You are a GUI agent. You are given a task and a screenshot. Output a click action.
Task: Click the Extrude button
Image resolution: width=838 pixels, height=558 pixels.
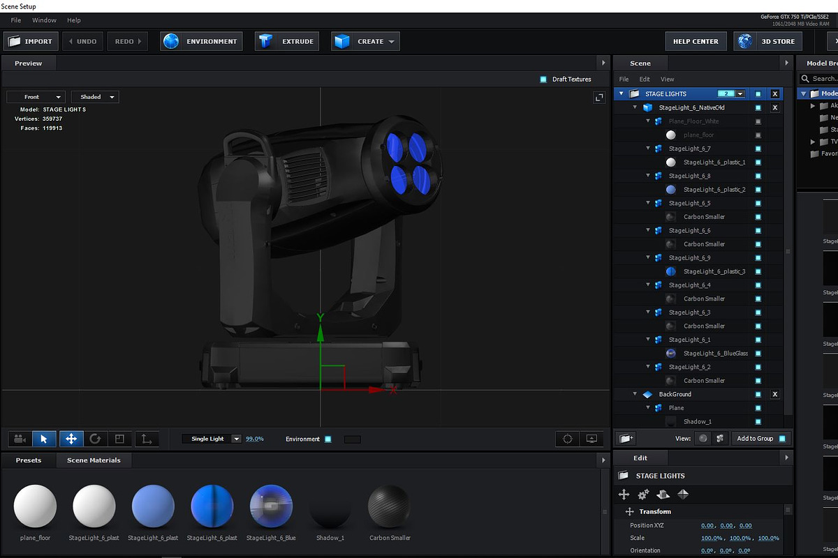pos(287,42)
